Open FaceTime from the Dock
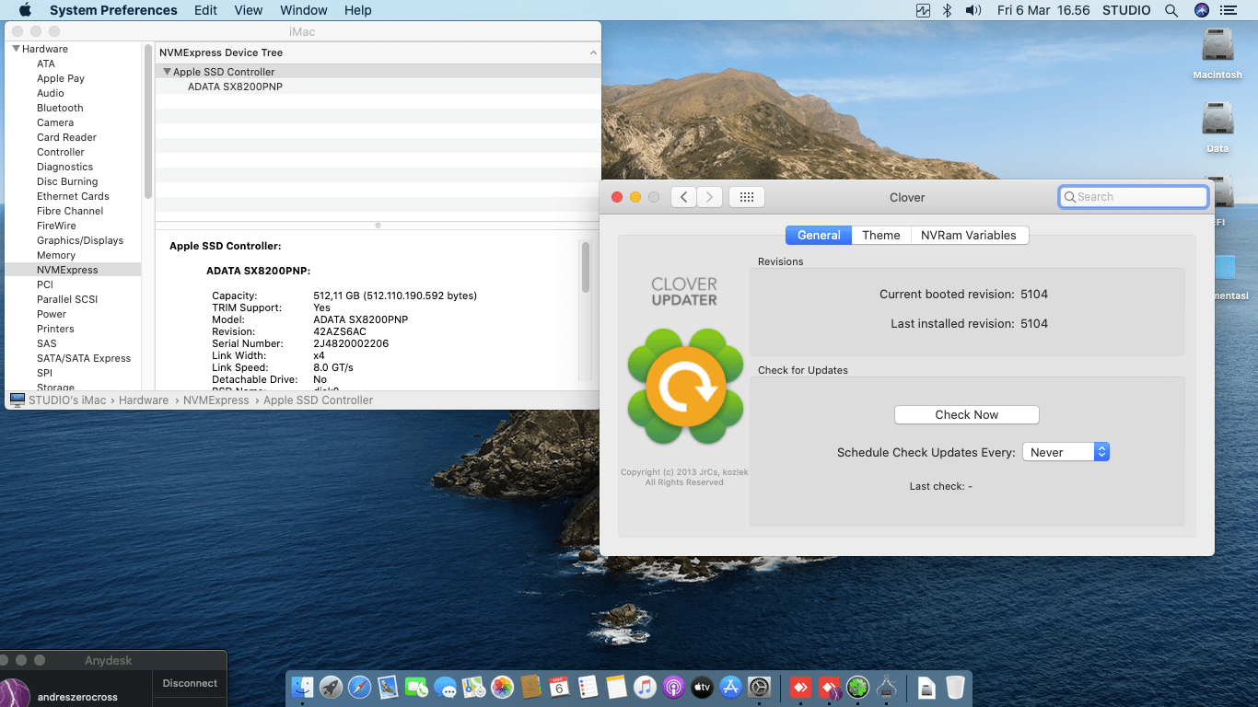 417,687
